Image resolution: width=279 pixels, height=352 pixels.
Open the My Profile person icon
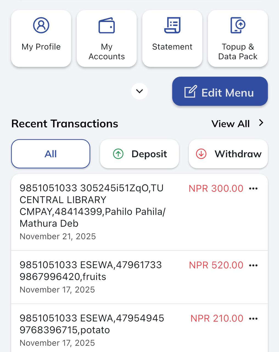coord(41,25)
